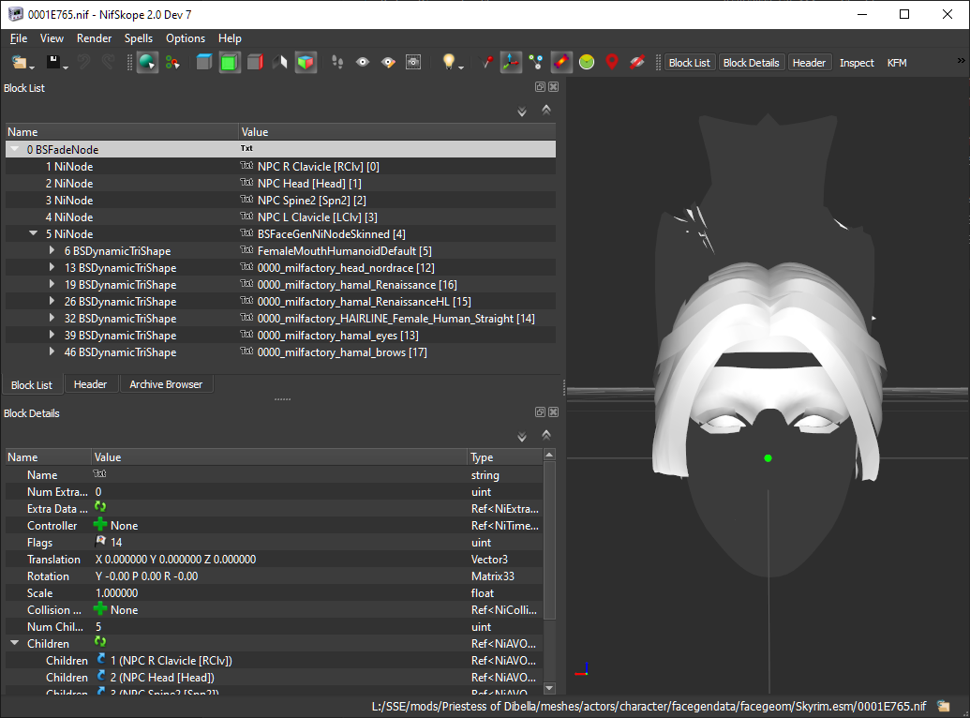
Task: Click the red map pin icon
Action: (612, 63)
